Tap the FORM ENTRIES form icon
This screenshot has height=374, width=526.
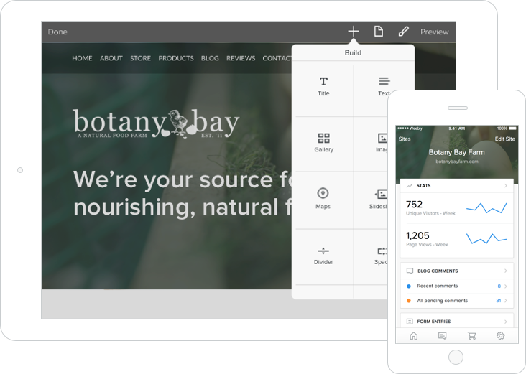click(x=410, y=322)
